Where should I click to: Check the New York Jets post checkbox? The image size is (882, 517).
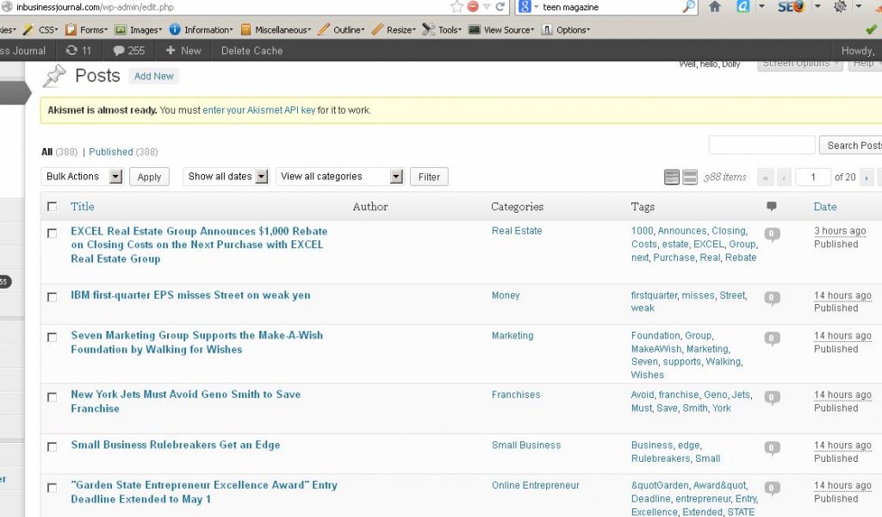(53, 397)
